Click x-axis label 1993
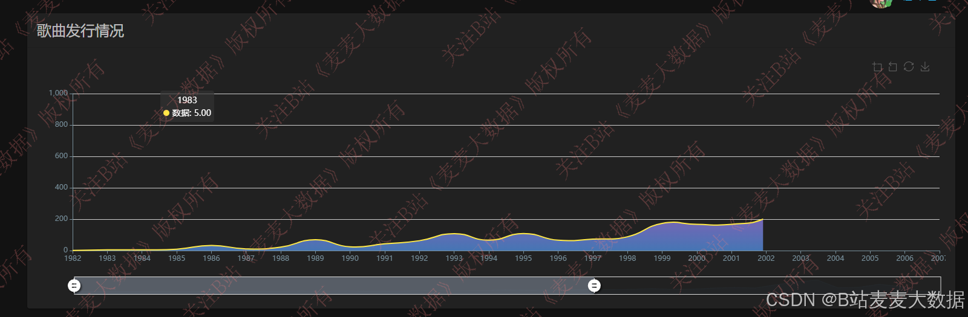 454,258
